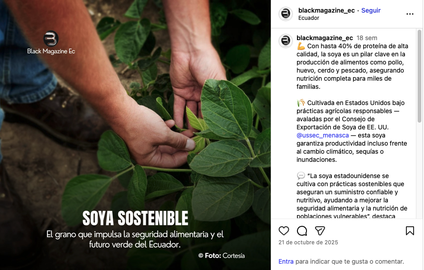This screenshot has height=270, width=424.
Task: Click the 21 de octubre de 2025 date
Action: point(308,242)
